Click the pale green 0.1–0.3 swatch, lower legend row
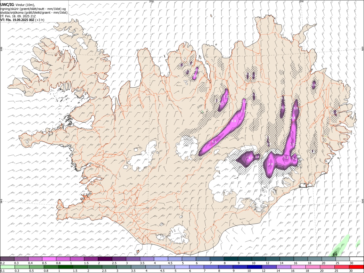Viewport: 364px width, 273px height. (x=8, y=267)
